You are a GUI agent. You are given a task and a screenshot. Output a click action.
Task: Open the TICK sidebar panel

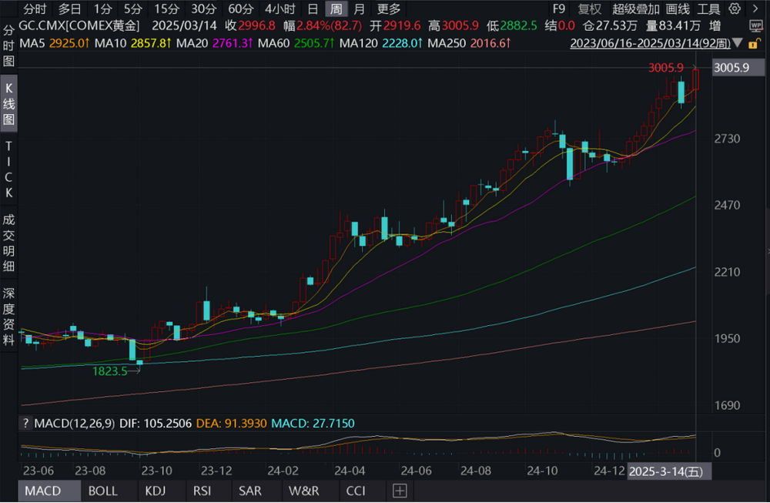[x=8, y=169]
